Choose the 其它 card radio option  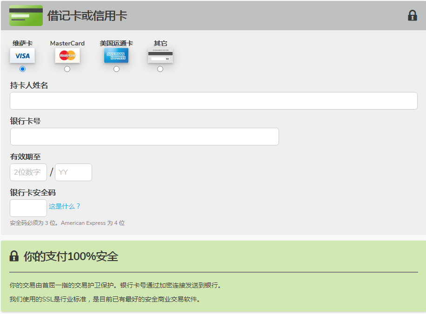(x=160, y=69)
